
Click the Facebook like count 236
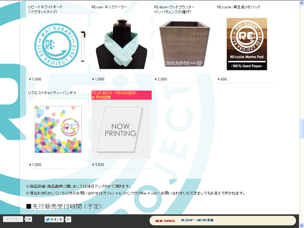click(x=28, y=219)
